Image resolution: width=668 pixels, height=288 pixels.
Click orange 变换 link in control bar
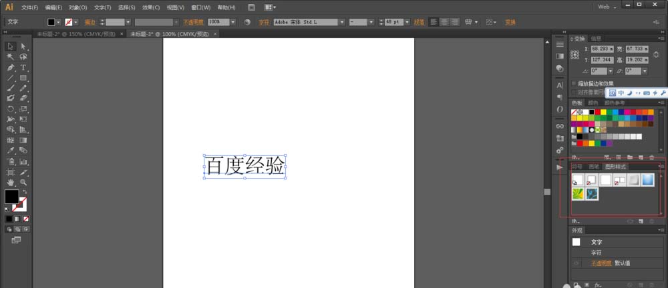pyautogui.click(x=510, y=22)
